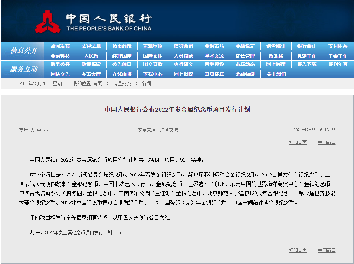Image resolution: width=354 pixels, height=264 pixels.
Task: Open 金融知识 navigation item
Action: point(245,74)
